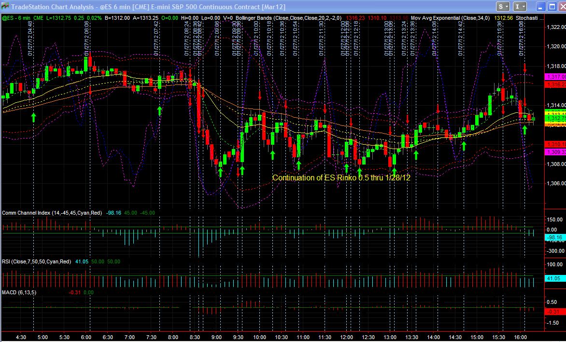Click the magenta 1,309.33 price tag
Screen dimensions: 566x342
[555, 152]
